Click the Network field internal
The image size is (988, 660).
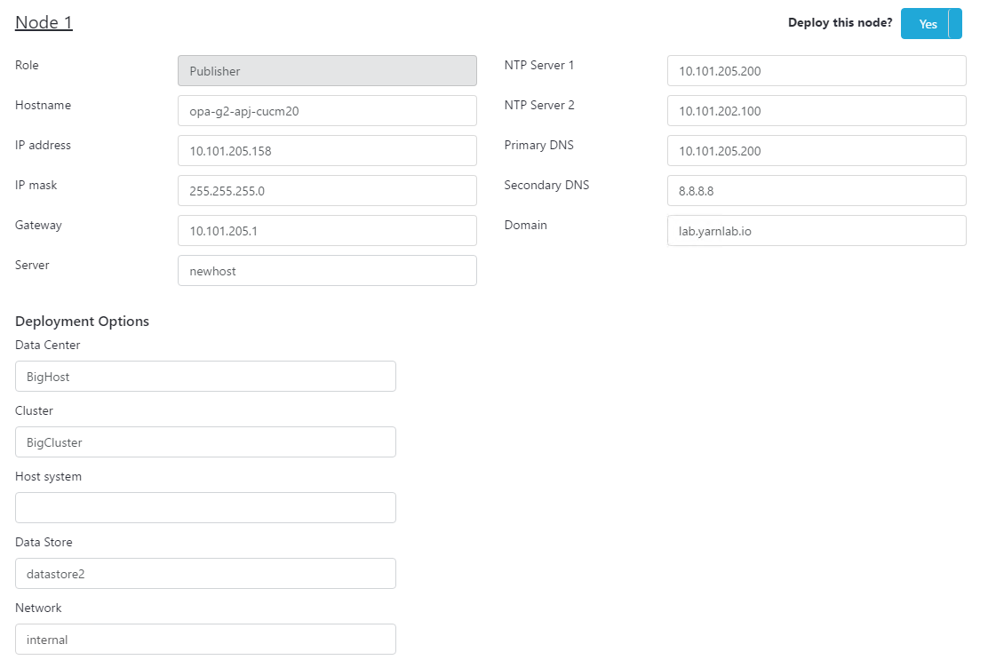[x=205, y=640]
